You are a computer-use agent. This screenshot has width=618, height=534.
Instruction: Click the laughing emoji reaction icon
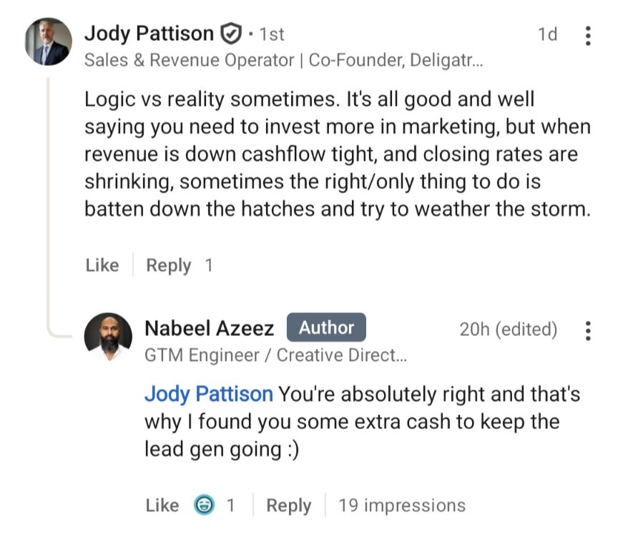(x=206, y=505)
